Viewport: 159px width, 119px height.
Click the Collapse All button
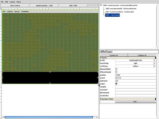tap(142, 55)
